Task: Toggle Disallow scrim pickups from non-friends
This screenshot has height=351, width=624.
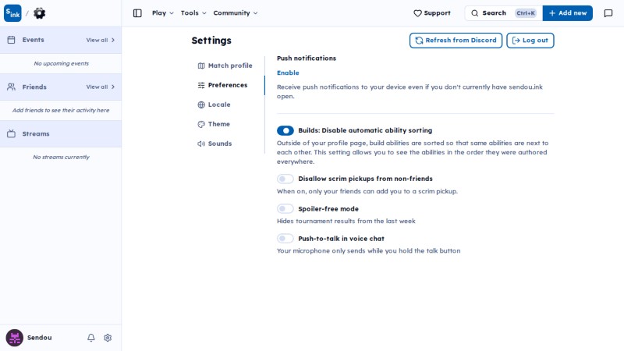Action: click(x=285, y=179)
